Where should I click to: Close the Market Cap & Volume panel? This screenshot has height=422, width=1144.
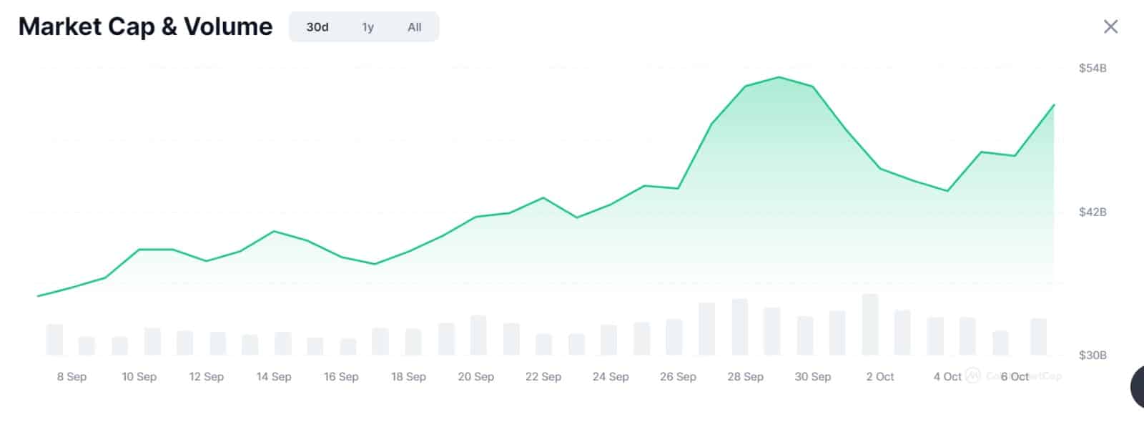click(1110, 27)
